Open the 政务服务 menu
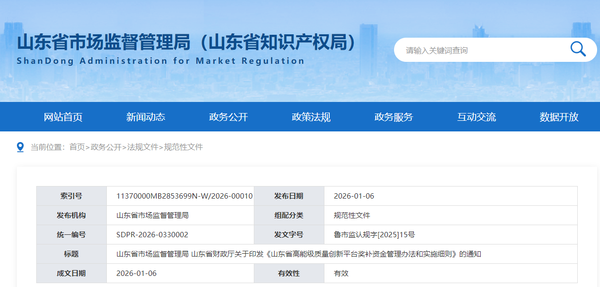Viewport: 600px width, 287px height. point(394,116)
